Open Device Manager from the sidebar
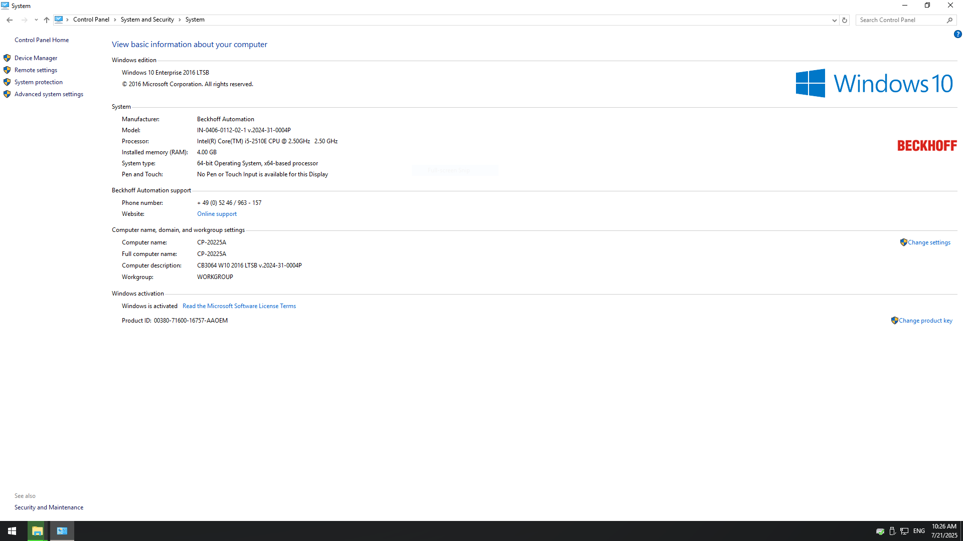This screenshot has height=541, width=963. click(36, 58)
